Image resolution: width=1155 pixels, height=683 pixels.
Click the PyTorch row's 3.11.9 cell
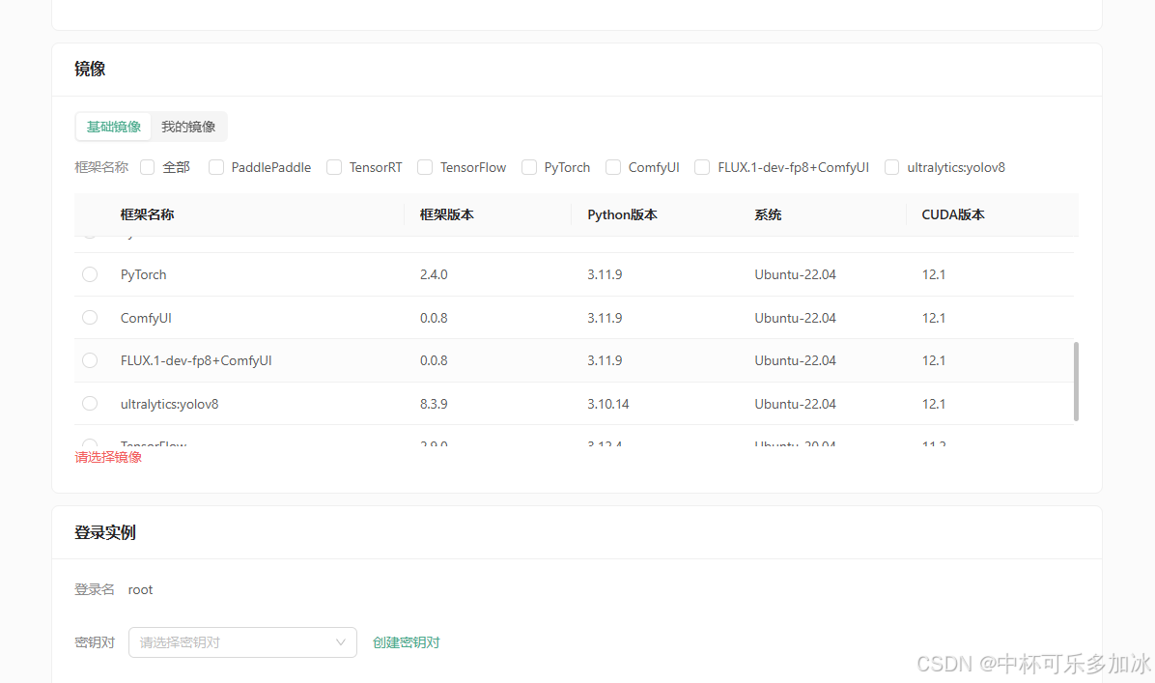point(605,274)
